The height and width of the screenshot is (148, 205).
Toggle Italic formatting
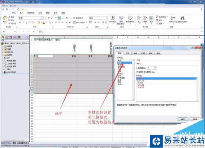(x=23, y=23)
